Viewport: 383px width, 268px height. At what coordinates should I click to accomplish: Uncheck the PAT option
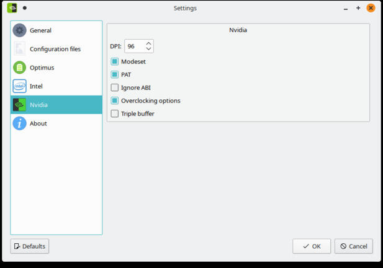(115, 74)
